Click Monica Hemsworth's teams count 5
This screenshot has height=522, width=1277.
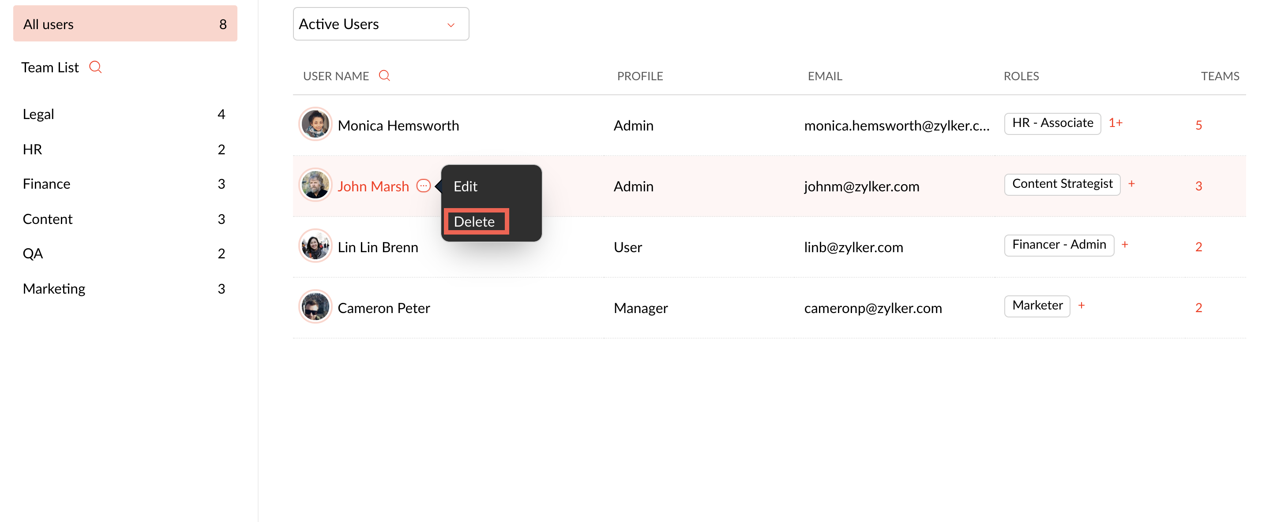[x=1198, y=125]
